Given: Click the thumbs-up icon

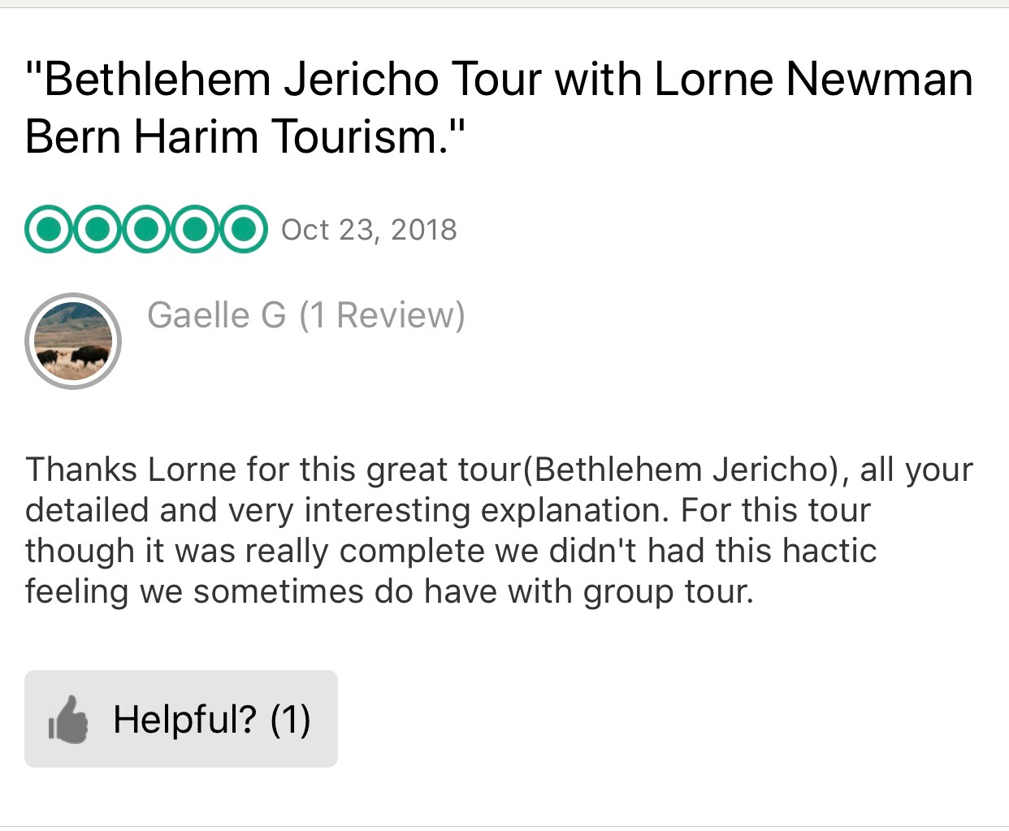Looking at the screenshot, I should click(x=68, y=720).
